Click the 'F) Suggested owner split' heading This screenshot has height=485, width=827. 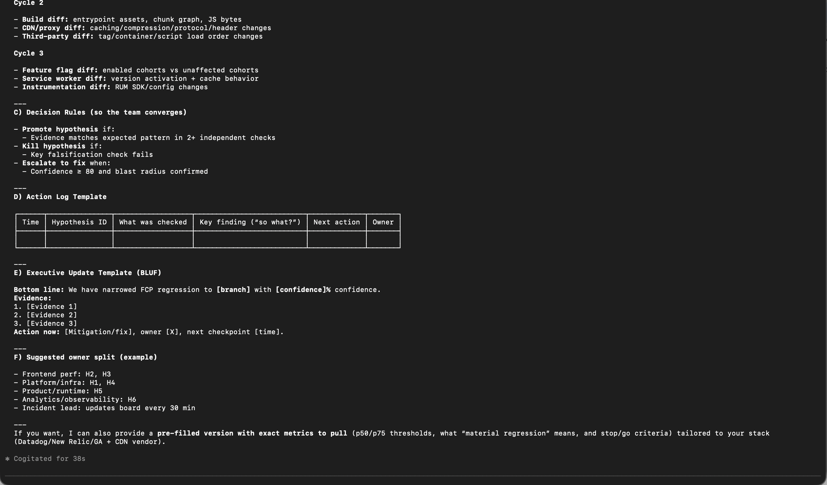tap(85, 357)
